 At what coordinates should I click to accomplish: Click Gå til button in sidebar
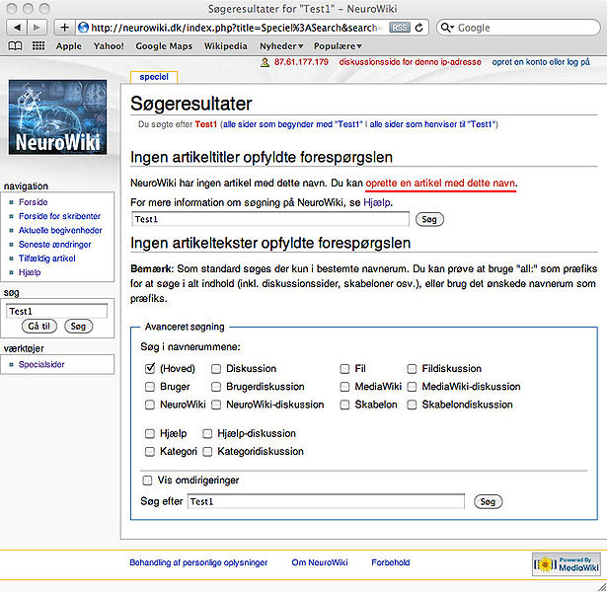[x=39, y=327]
